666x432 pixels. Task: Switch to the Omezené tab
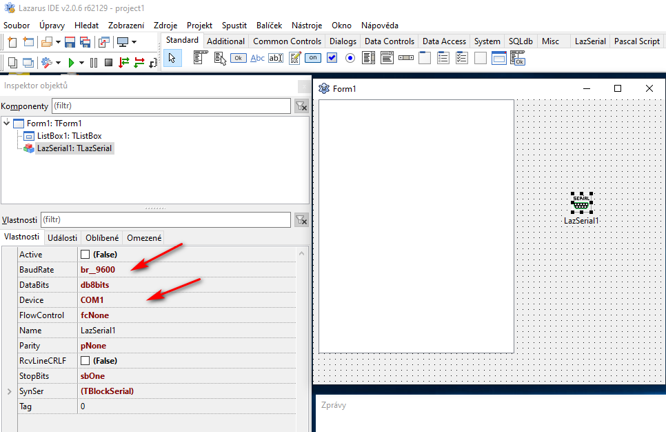click(x=144, y=237)
